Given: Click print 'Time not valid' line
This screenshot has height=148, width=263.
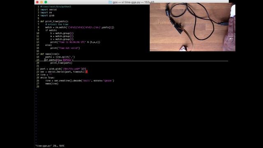Looking at the screenshot, I should coord(65,48).
